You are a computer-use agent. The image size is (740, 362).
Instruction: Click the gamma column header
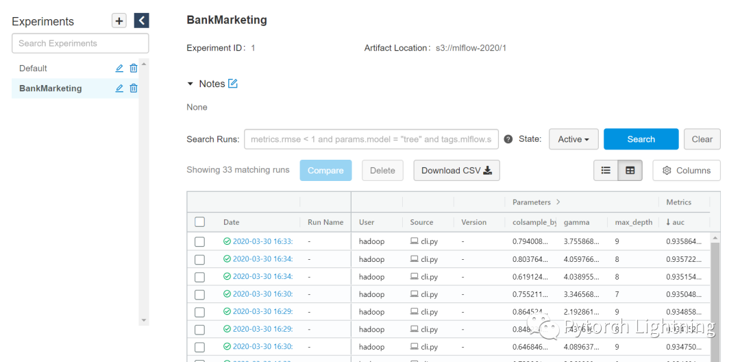[577, 222]
